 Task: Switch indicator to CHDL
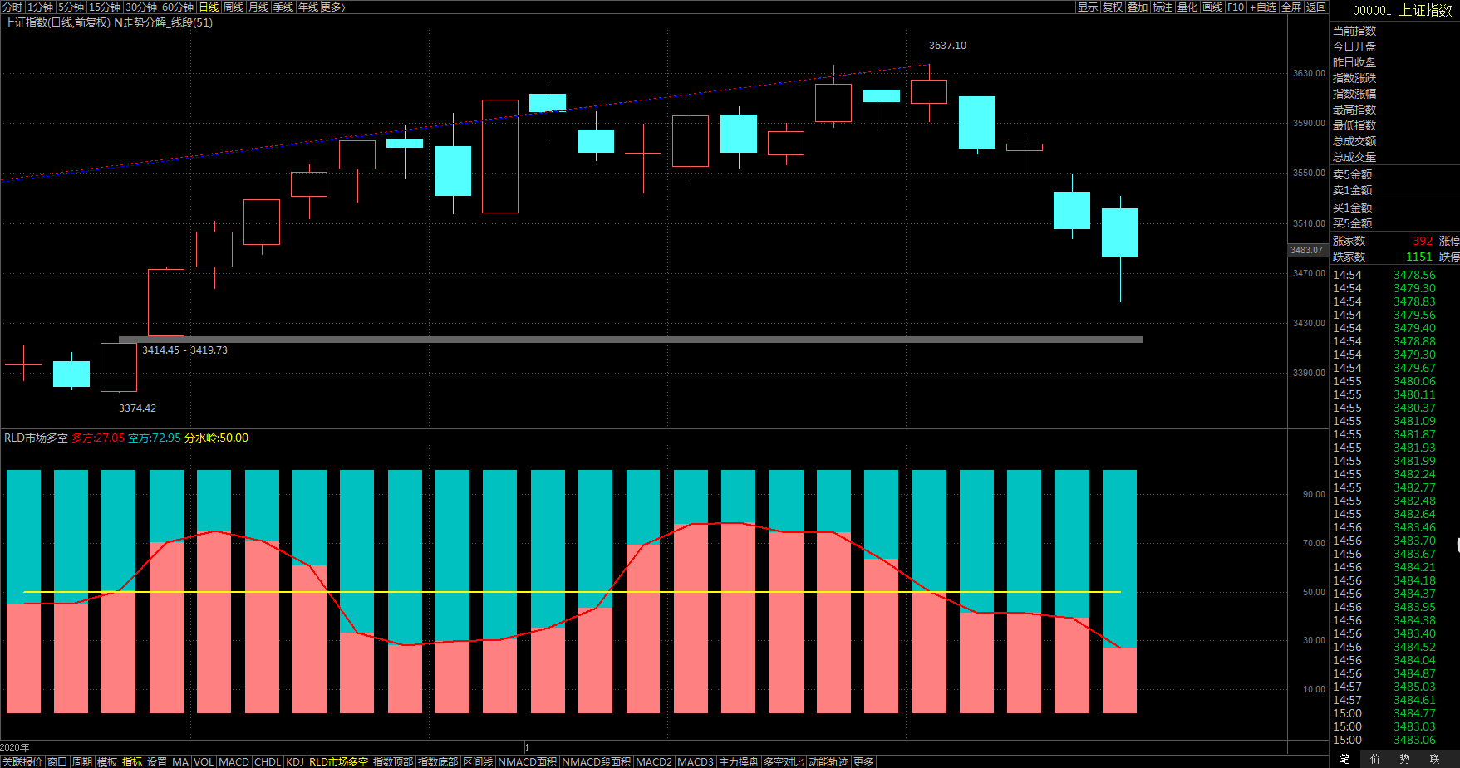[x=268, y=761]
